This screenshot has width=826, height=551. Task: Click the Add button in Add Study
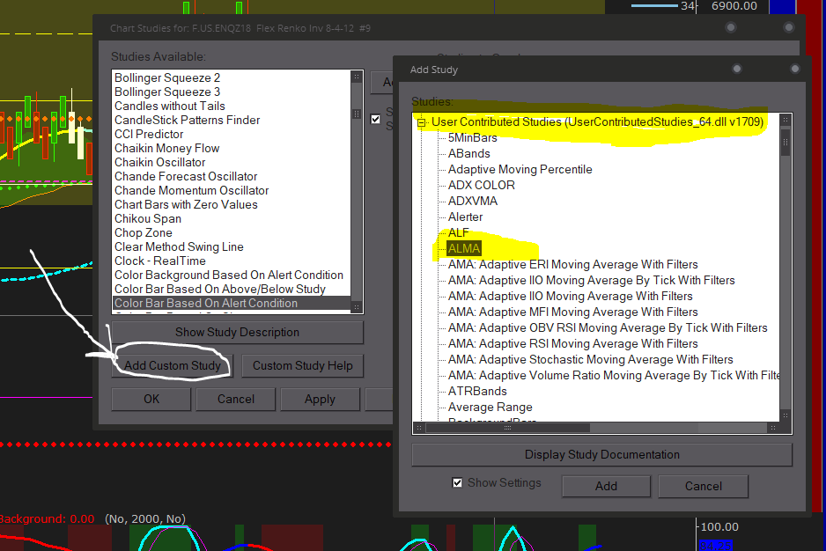pyautogui.click(x=606, y=486)
